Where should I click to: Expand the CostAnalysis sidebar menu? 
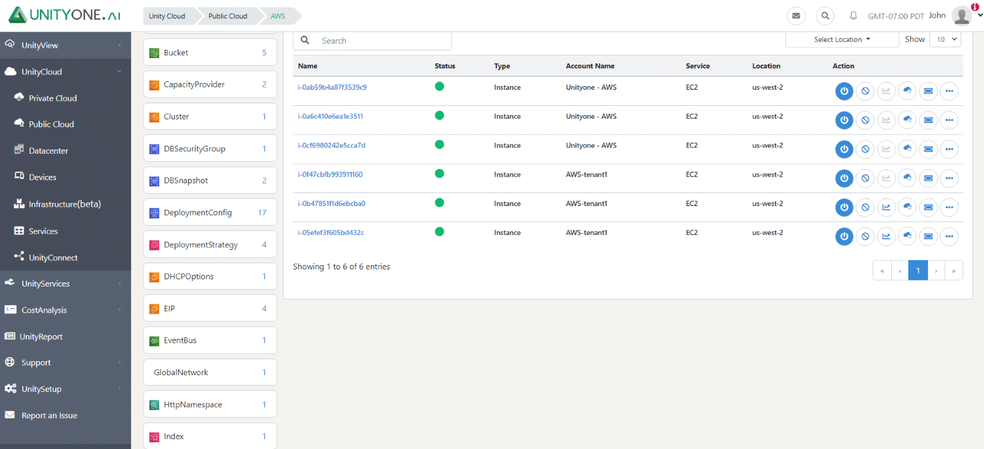tap(65, 310)
